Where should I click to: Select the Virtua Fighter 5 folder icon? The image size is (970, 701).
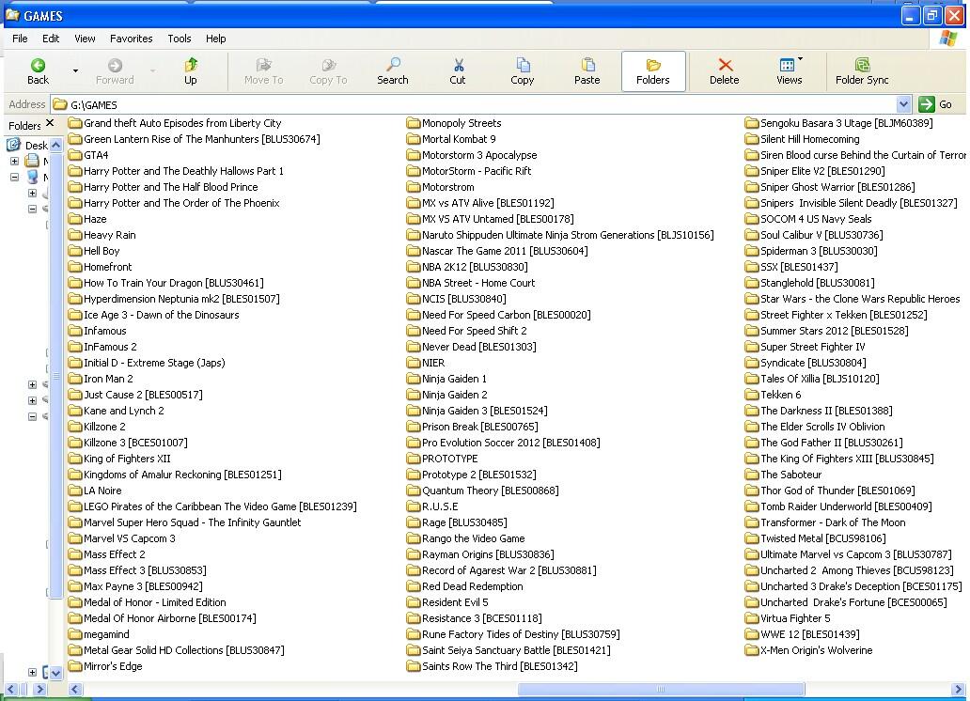tap(752, 618)
